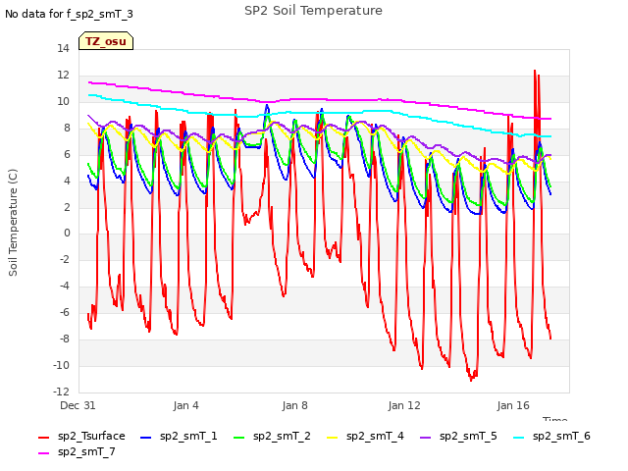Toggle the sp2_Tsurface legend entry
This screenshot has height=471, width=628.
click(x=81, y=436)
